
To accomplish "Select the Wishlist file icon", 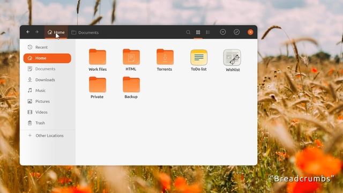I will click(232, 57).
